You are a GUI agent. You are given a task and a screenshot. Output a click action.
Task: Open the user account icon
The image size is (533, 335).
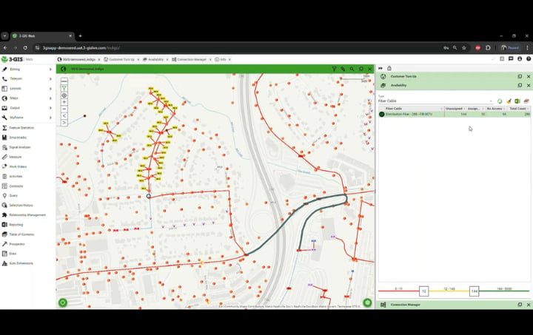(520, 58)
